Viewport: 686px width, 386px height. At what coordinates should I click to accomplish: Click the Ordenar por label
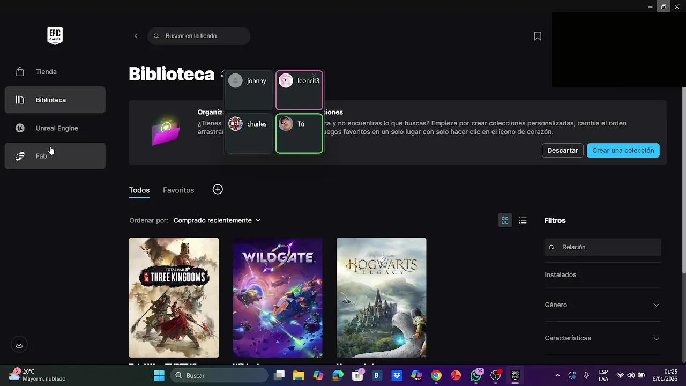148,220
